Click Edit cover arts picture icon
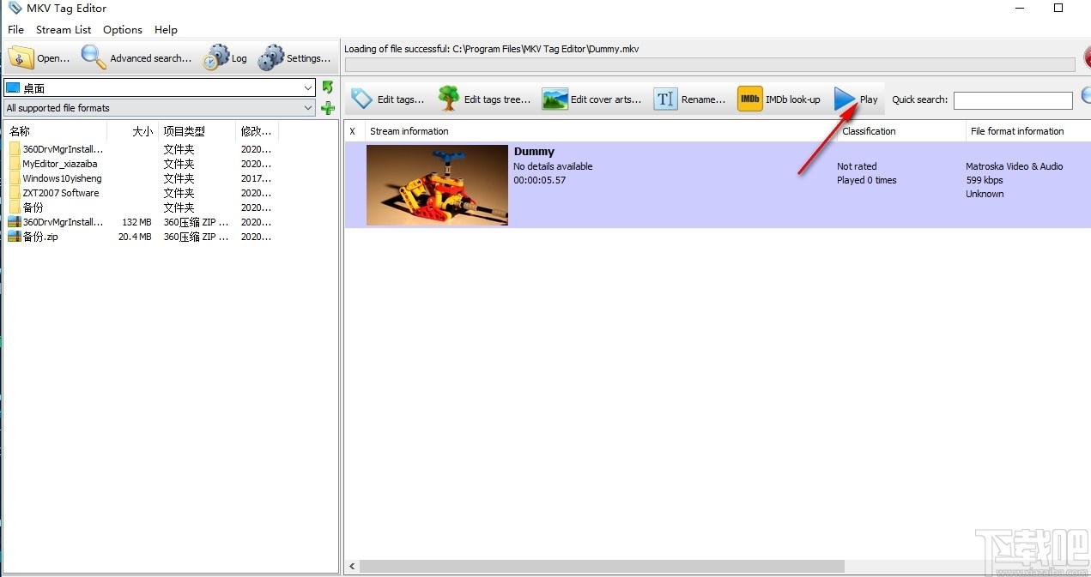 555,99
